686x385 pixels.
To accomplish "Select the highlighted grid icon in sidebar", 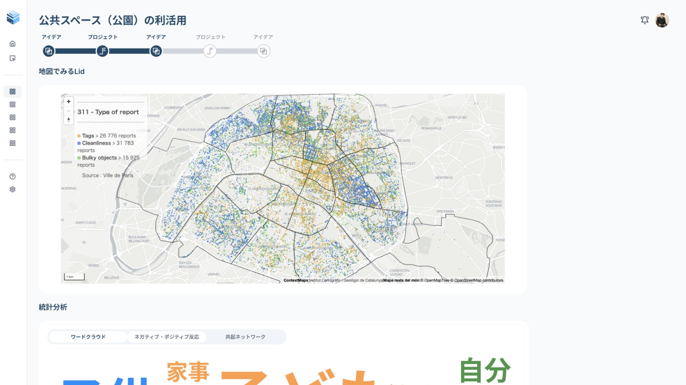I will (x=13, y=92).
